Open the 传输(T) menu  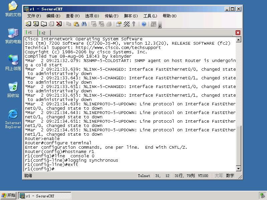point(111,16)
